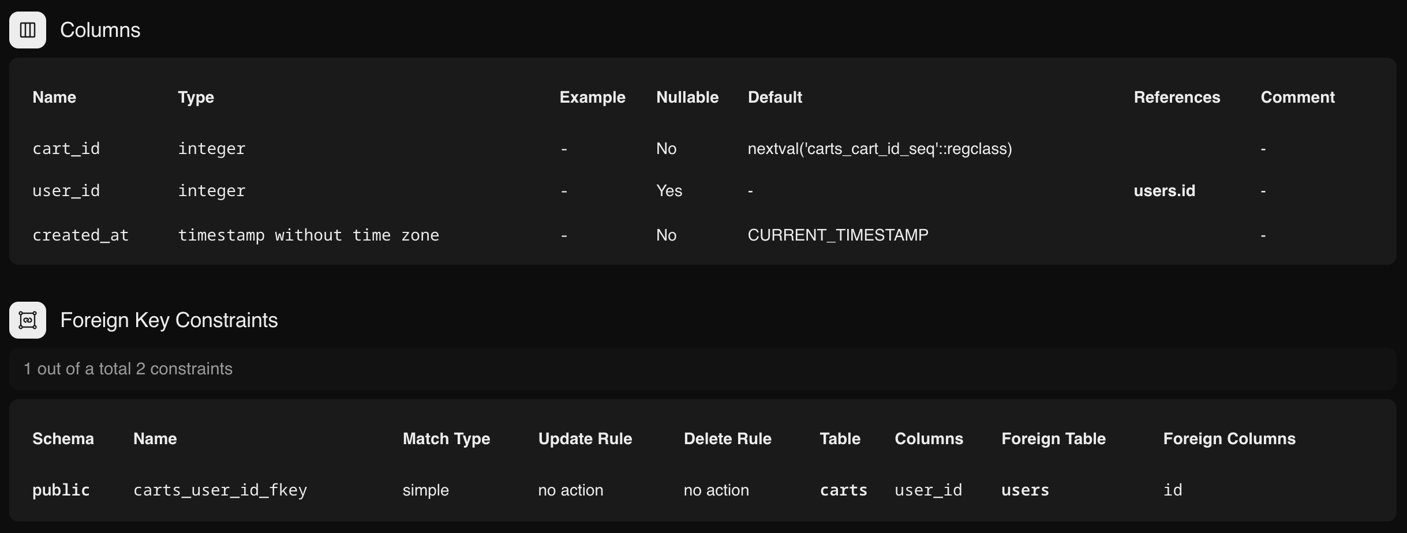Click the Comment column header
The height and width of the screenshot is (533, 1407).
pyautogui.click(x=1297, y=97)
